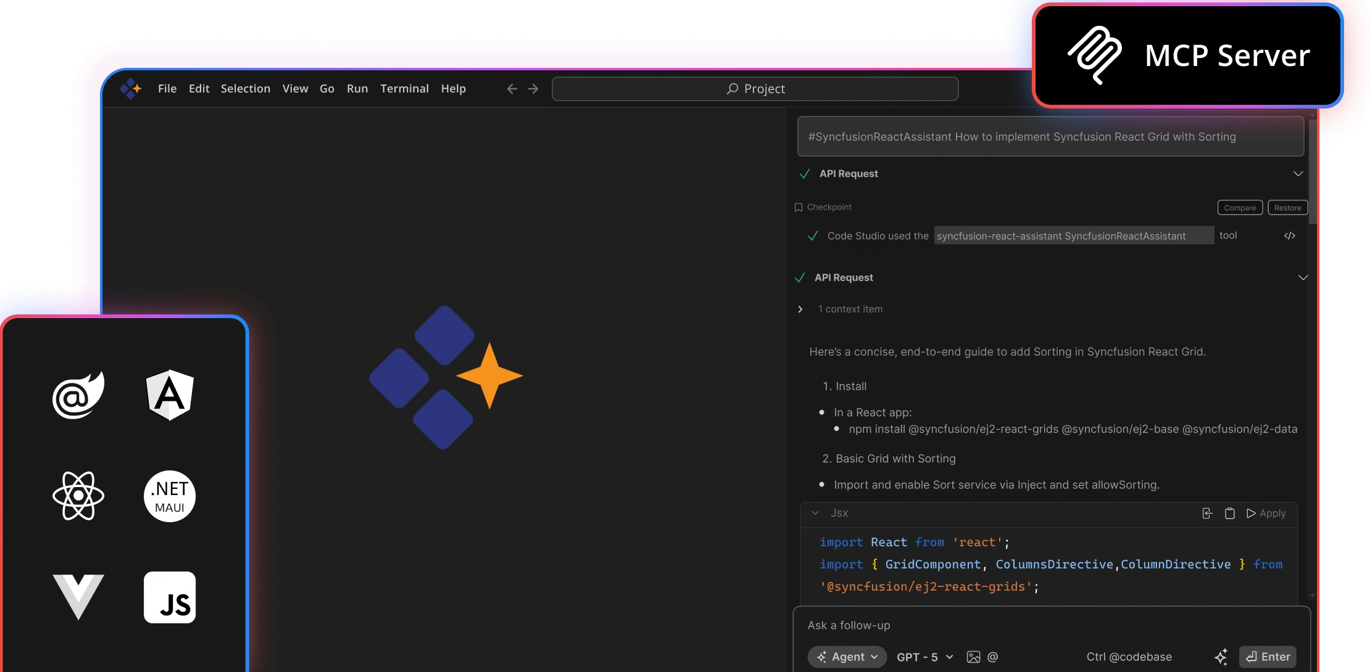The image size is (1370, 672).
Task: Copy the Jsx code block with clipboard icon
Action: pos(1229,514)
